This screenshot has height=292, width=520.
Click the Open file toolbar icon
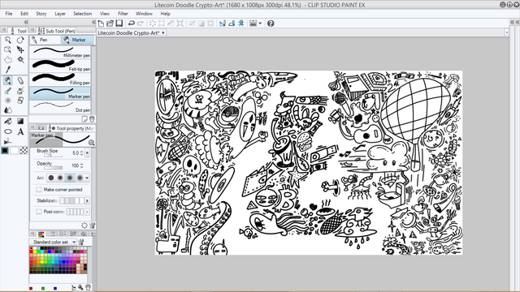pos(110,24)
